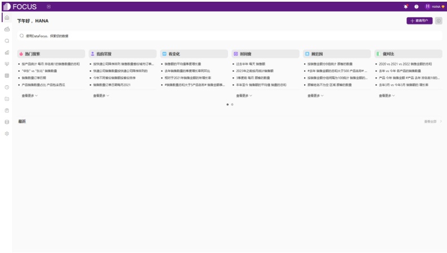Click query 2023年之前按月统计销售额
Screen dimensions: 447x253
[255, 71]
